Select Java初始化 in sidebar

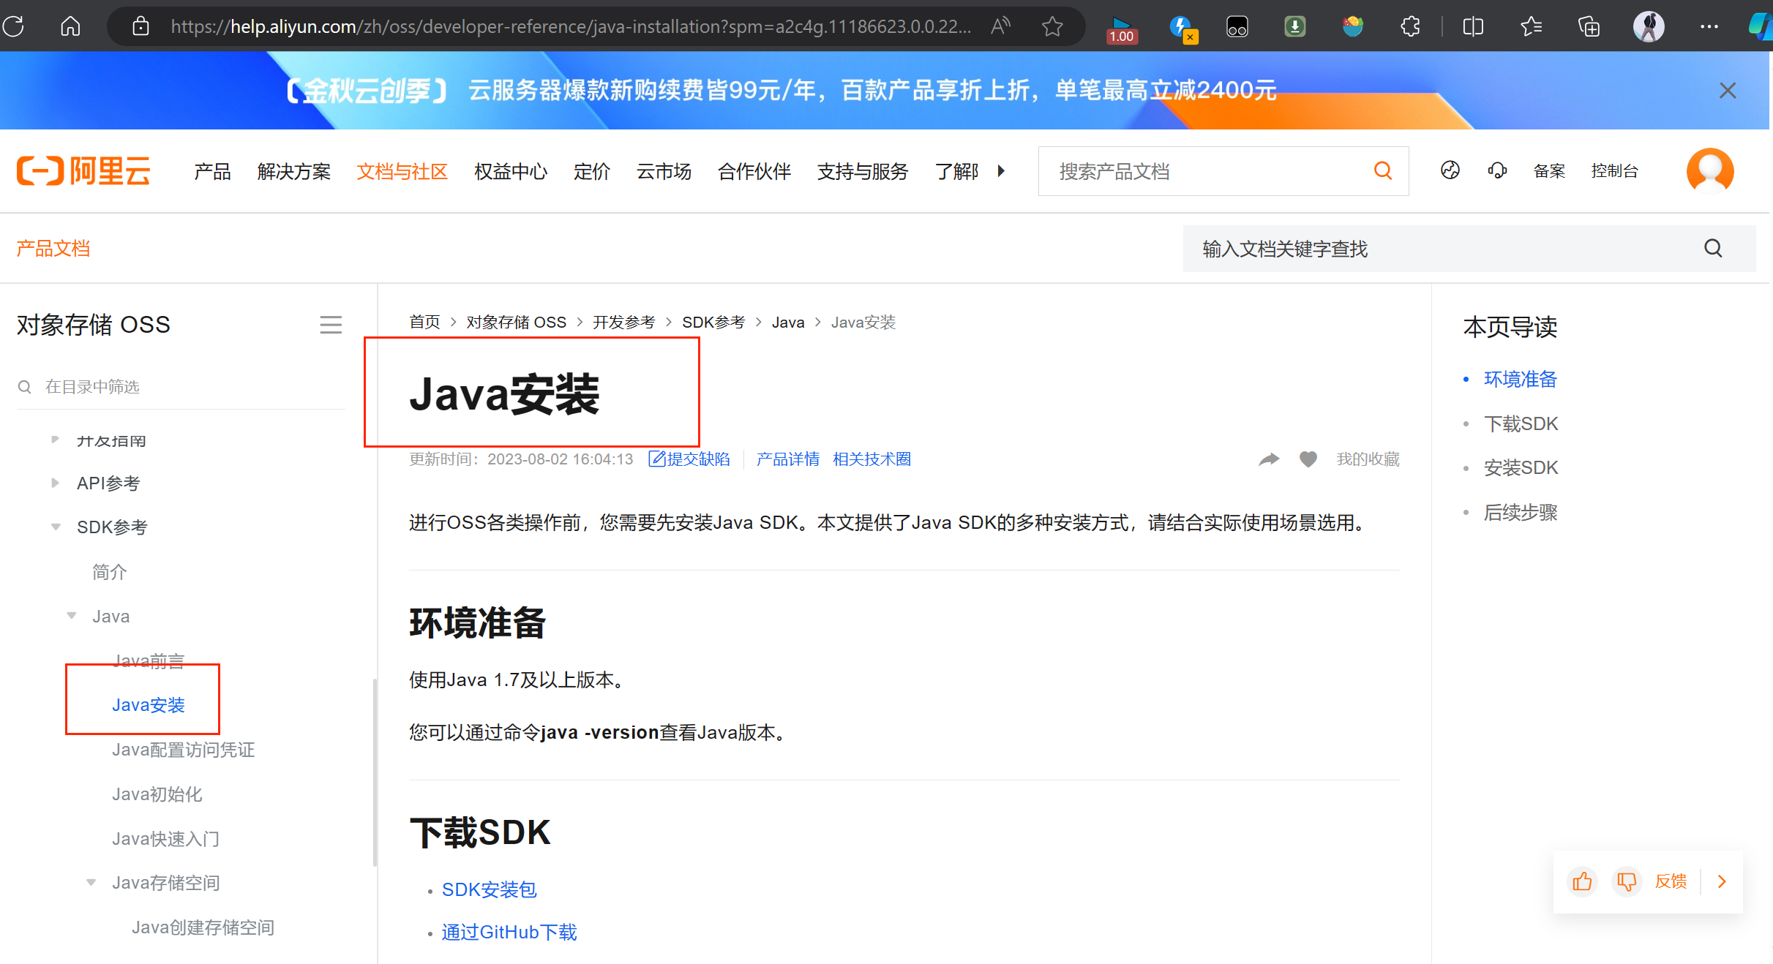pyautogui.click(x=157, y=794)
